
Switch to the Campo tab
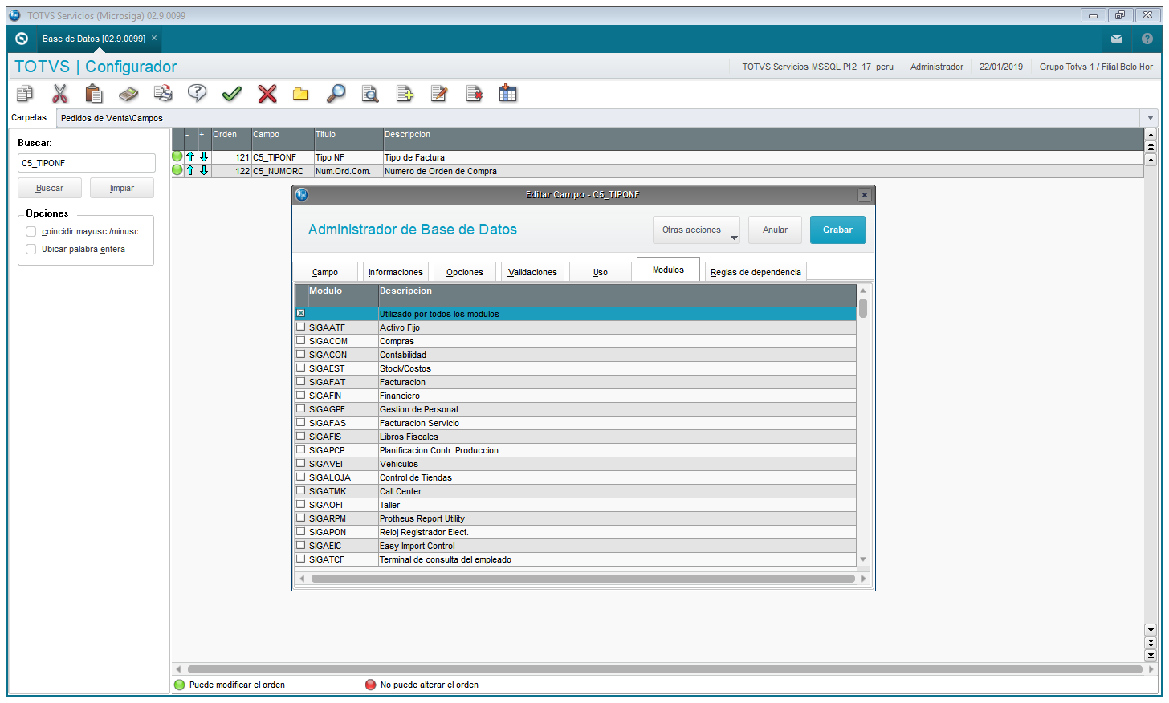coord(325,272)
